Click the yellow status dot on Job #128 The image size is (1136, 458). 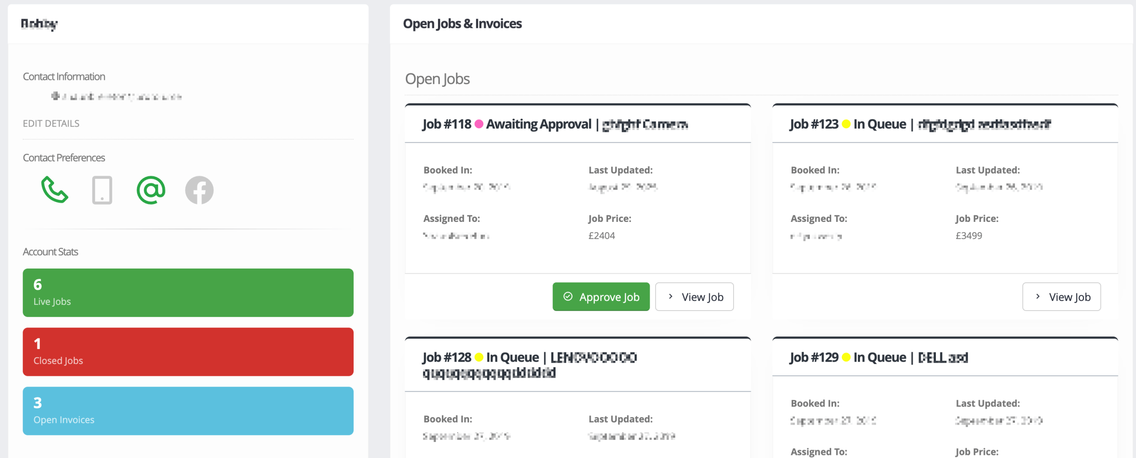click(479, 357)
